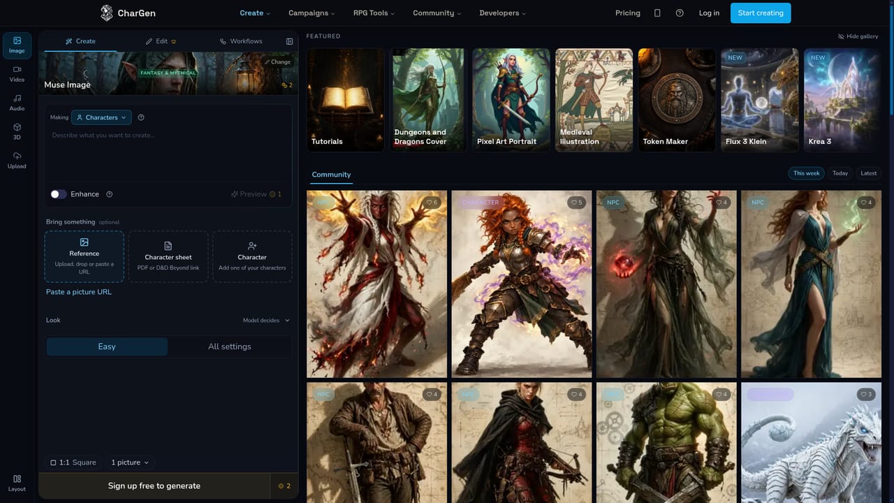Image resolution: width=894 pixels, height=503 pixels.
Task: Open the RPG Tools menu
Action: (x=374, y=13)
